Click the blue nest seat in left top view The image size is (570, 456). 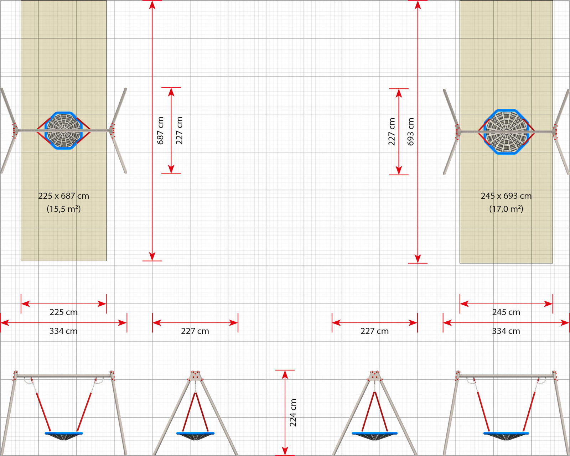coord(64,130)
